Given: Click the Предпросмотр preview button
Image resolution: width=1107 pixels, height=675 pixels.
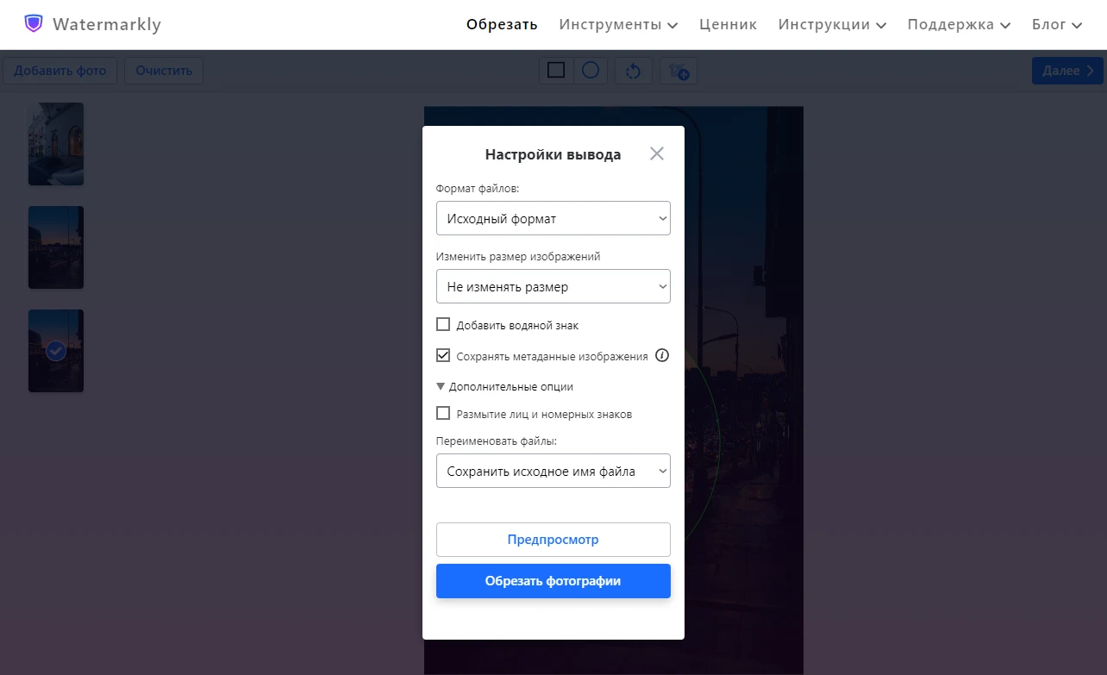Looking at the screenshot, I should click(x=553, y=540).
